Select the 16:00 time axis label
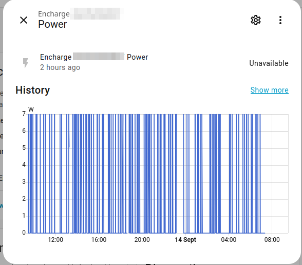The image size is (302, 265). [99, 240]
